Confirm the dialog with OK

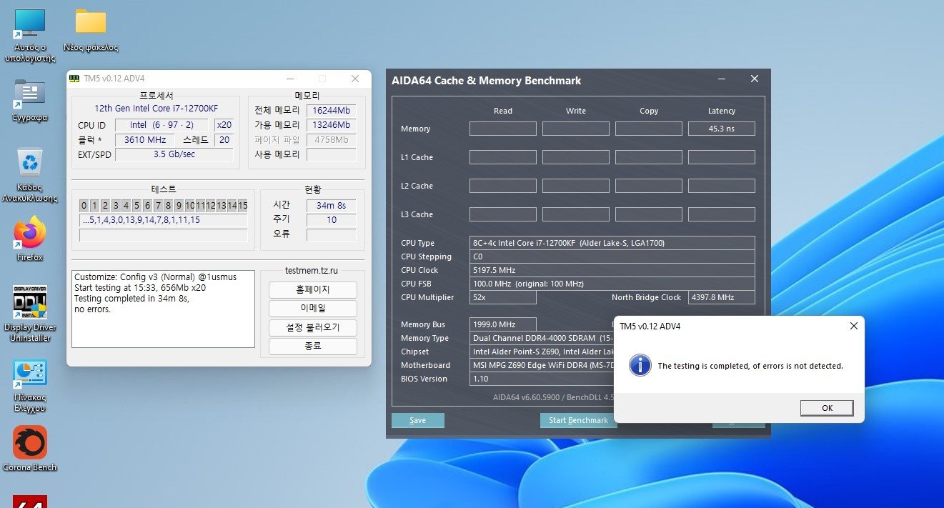point(827,408)
